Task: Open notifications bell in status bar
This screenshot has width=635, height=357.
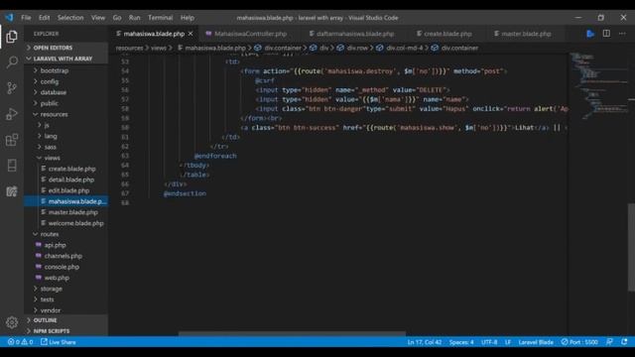Action: pyautogui.click(x=624, y=342)
